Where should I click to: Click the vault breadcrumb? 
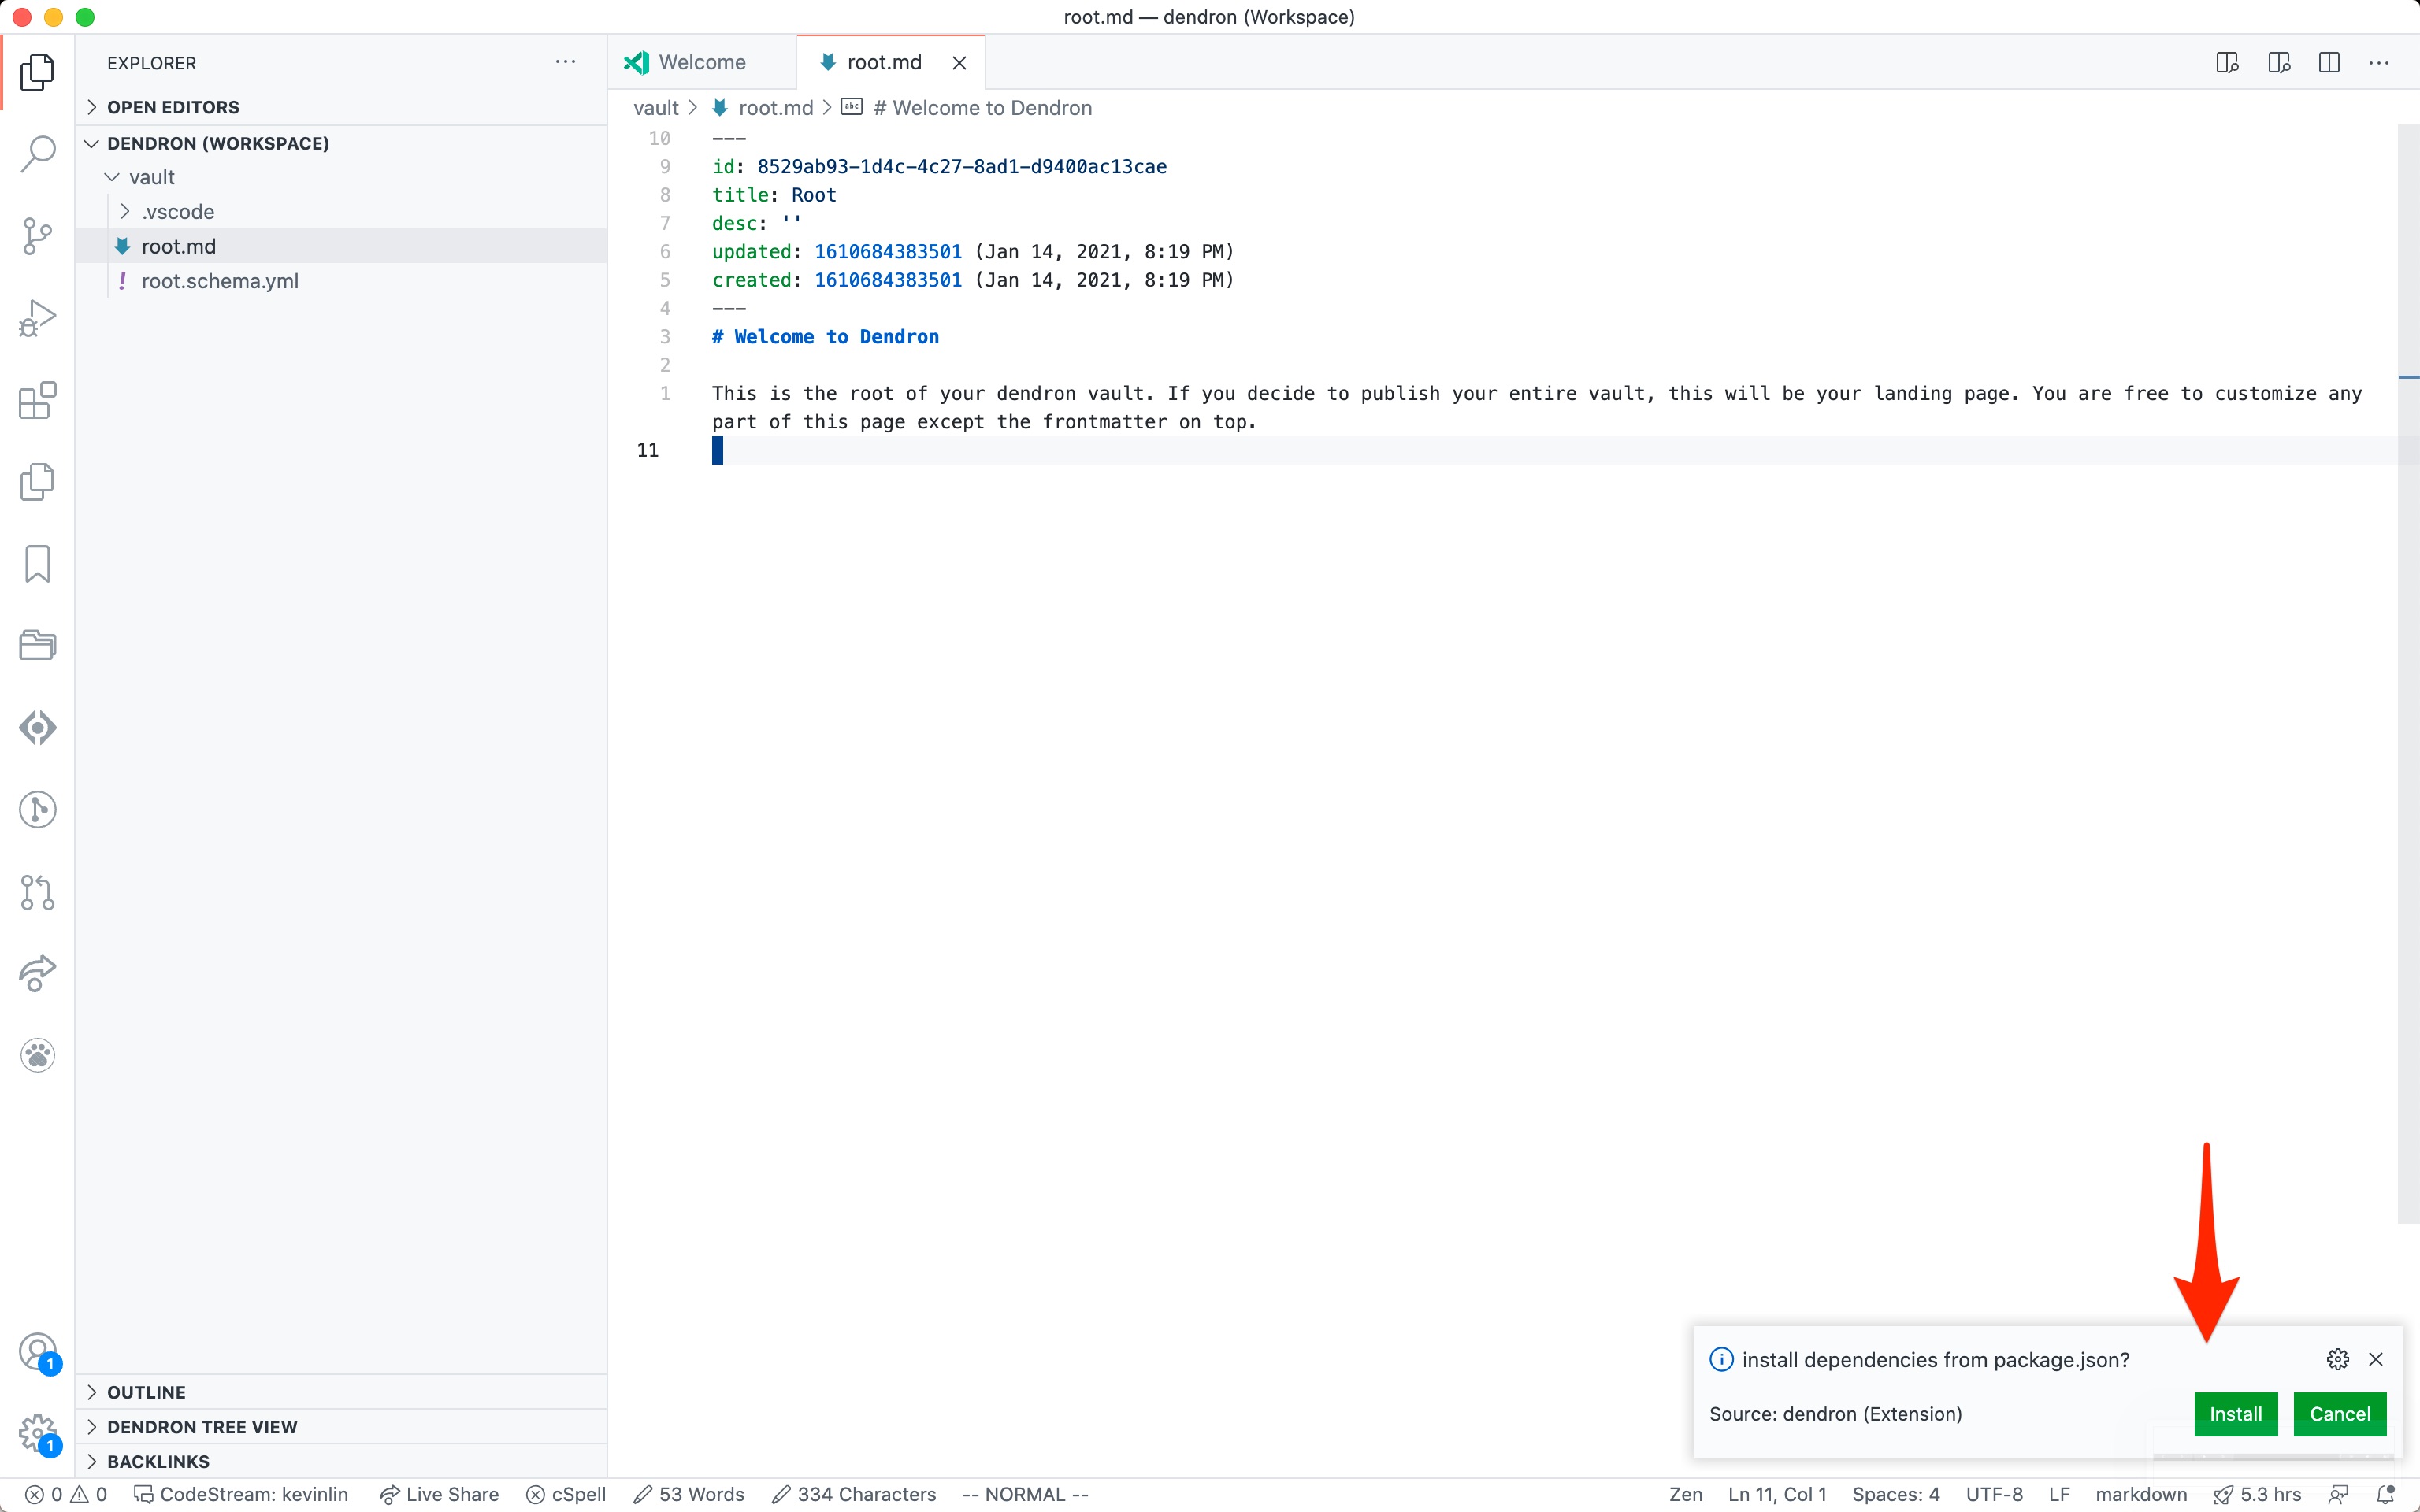pos(656,108)
